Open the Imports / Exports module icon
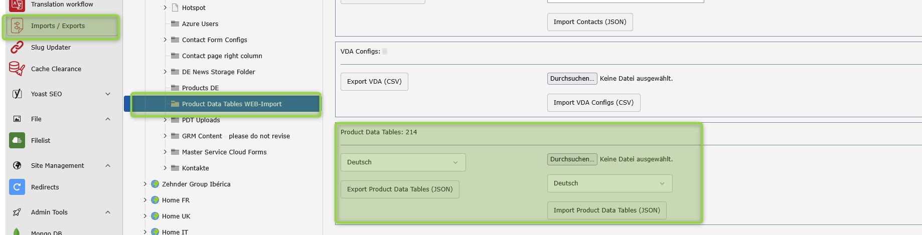This screenshot has width=922, height=235. (17, 26)
